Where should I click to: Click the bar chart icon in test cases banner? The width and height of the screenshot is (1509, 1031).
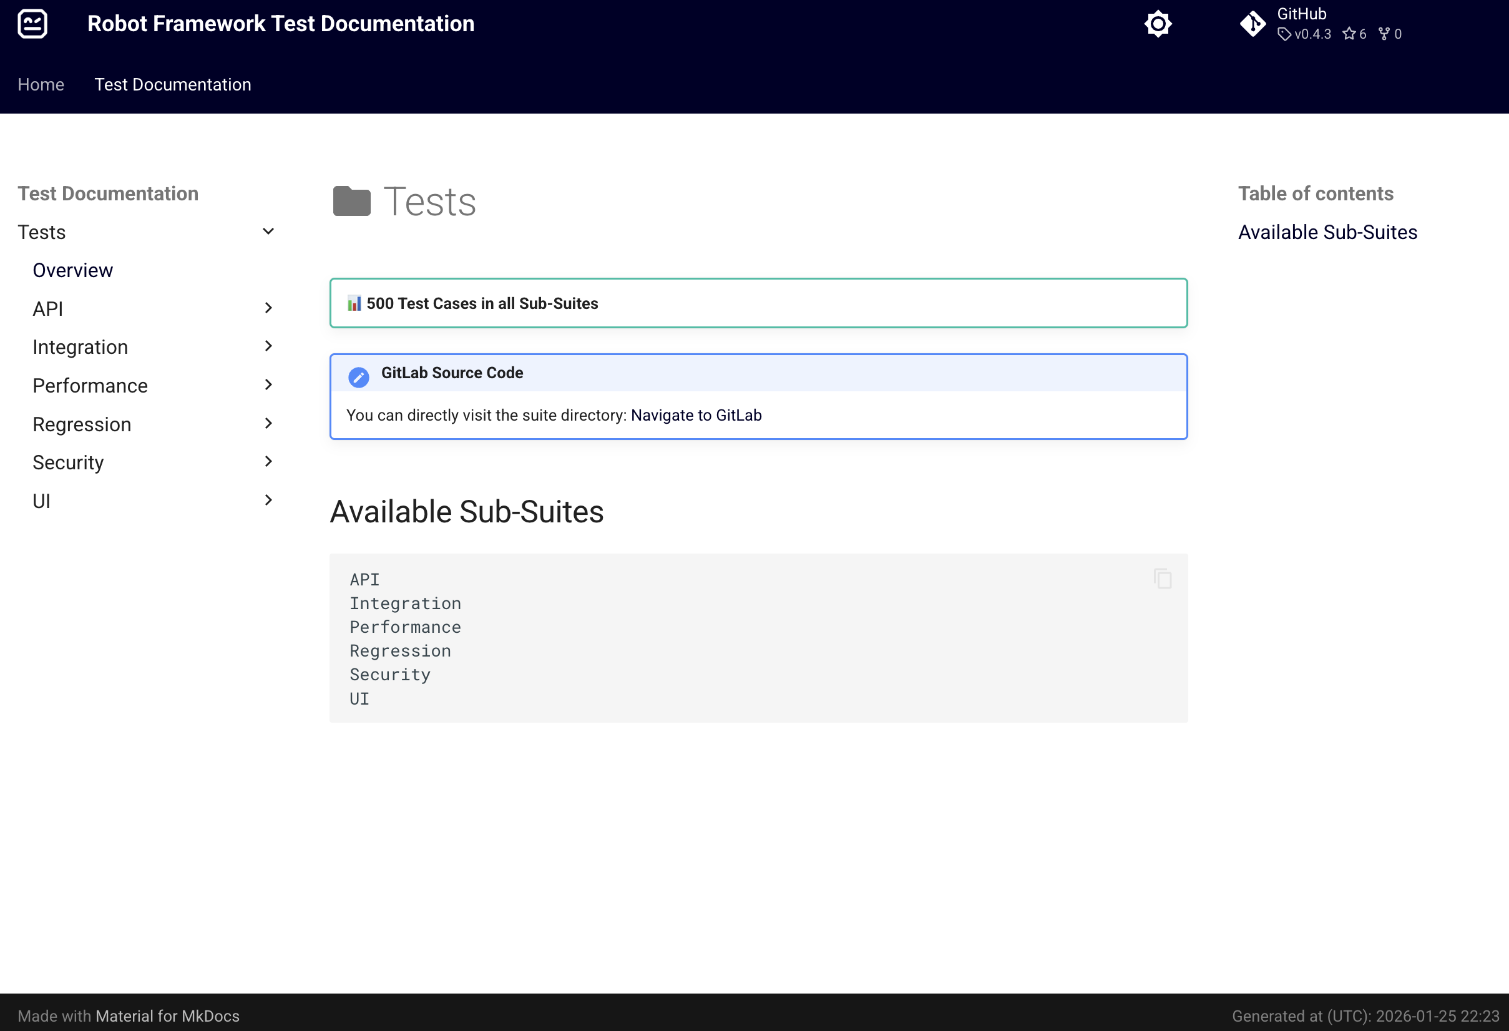point(354,303)
